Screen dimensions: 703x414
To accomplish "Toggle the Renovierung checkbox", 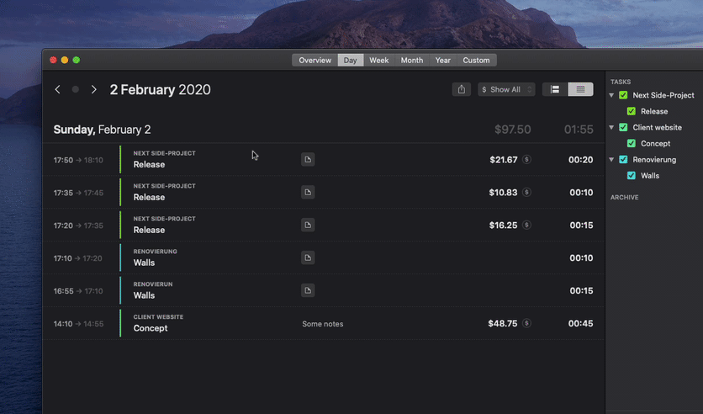I will pyautogui.click(x=623, y=160).
